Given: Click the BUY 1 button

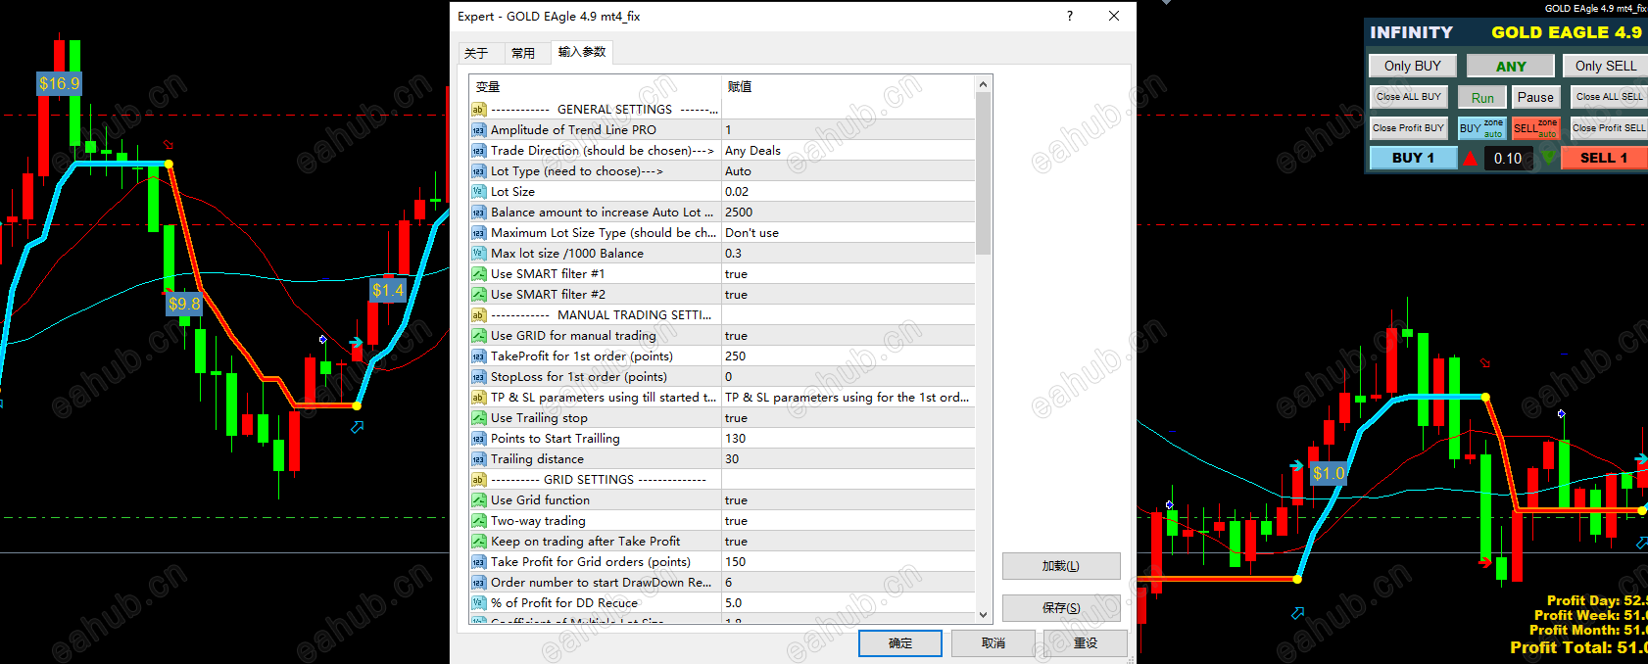Looking at the screenshot, I should 1413,158.
